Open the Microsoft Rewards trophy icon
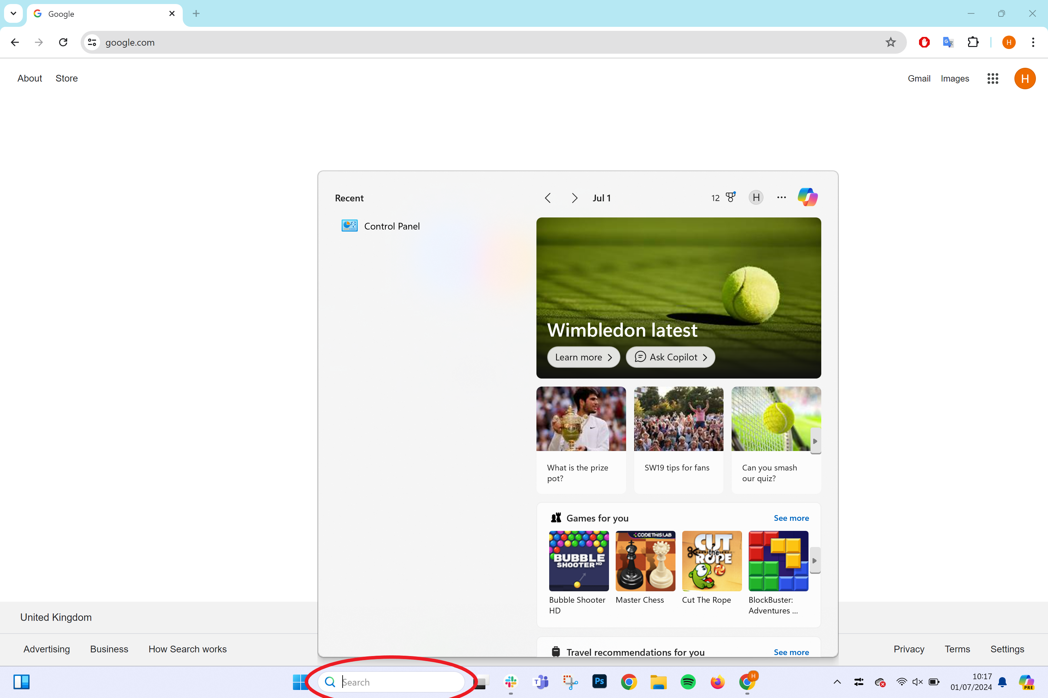This screenshot has height=698, width=1048. coord(731,197)
